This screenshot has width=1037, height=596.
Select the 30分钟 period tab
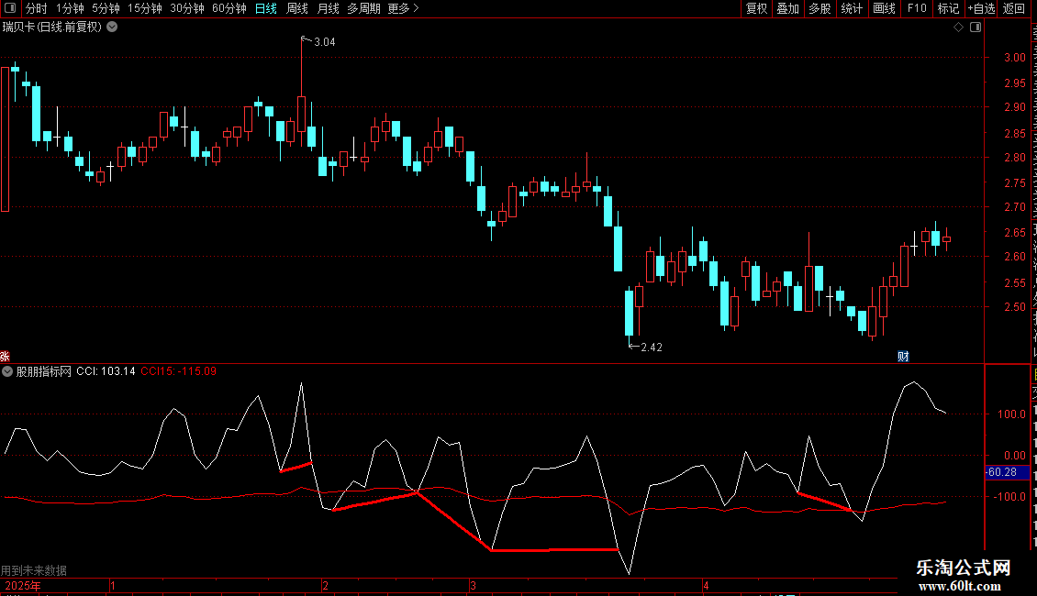(187, 8)
